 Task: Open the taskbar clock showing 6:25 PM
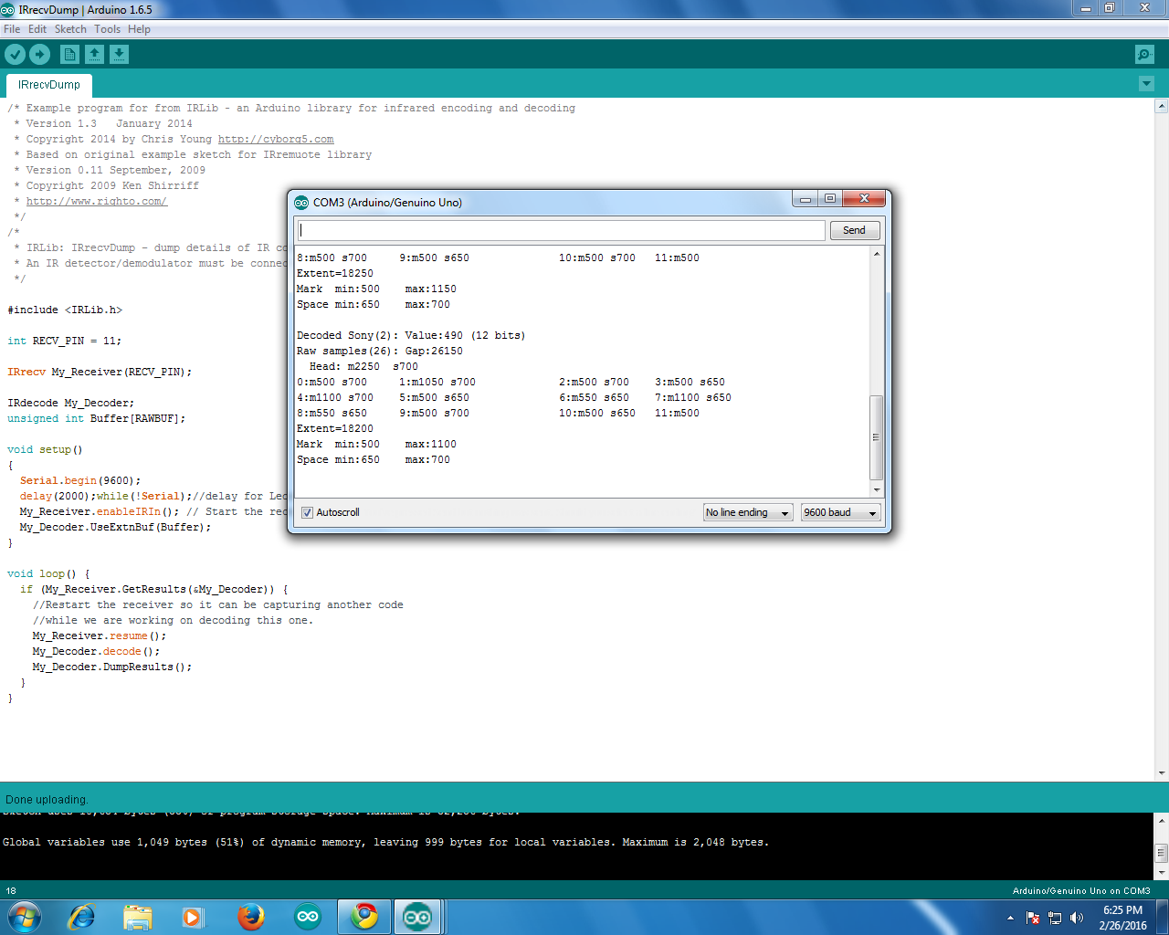pyautogui.click(x=1122, y=918)
